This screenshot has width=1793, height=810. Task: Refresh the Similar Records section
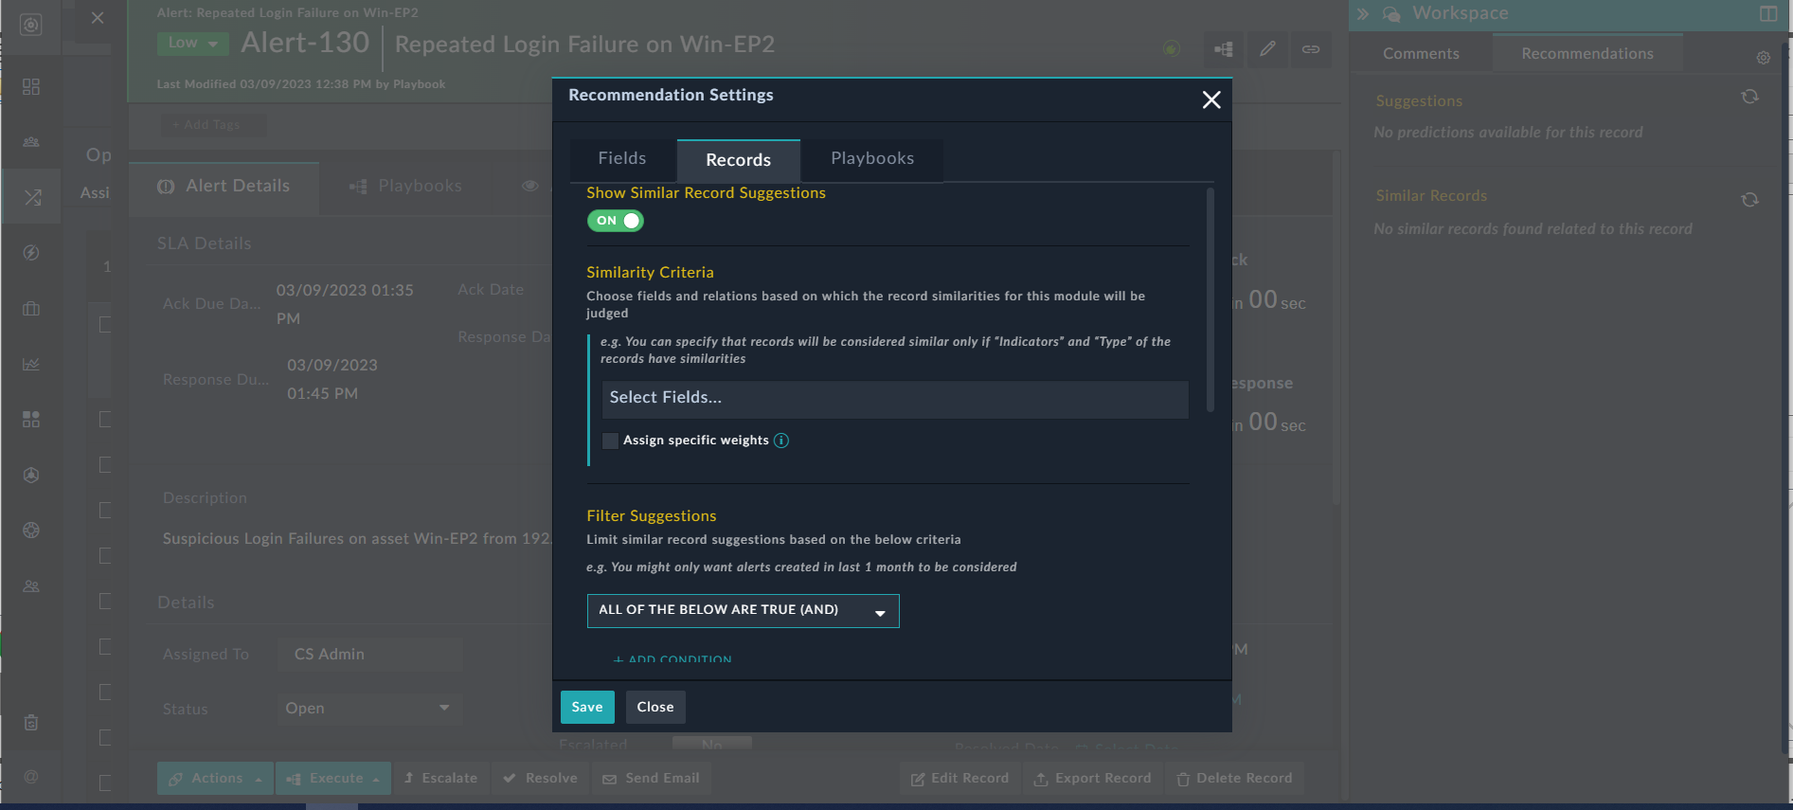coord(1749,200)
